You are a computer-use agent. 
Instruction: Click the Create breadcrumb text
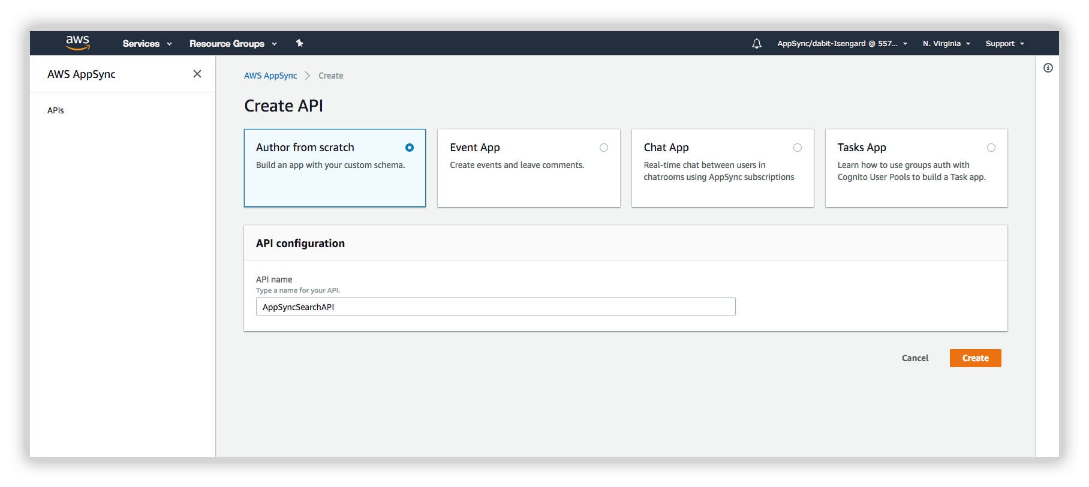[x=331, y=76]
